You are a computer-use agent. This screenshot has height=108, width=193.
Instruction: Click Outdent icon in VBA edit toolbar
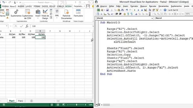(x=120, y=14)
